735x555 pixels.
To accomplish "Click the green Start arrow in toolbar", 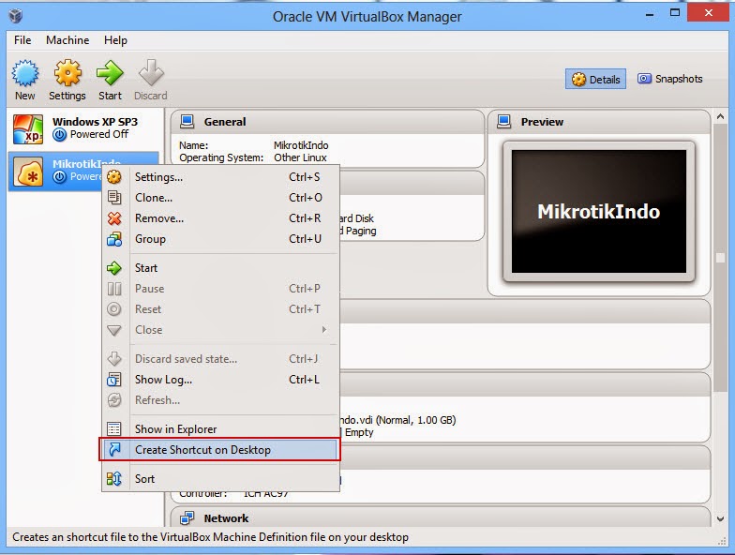I will 110,73.
